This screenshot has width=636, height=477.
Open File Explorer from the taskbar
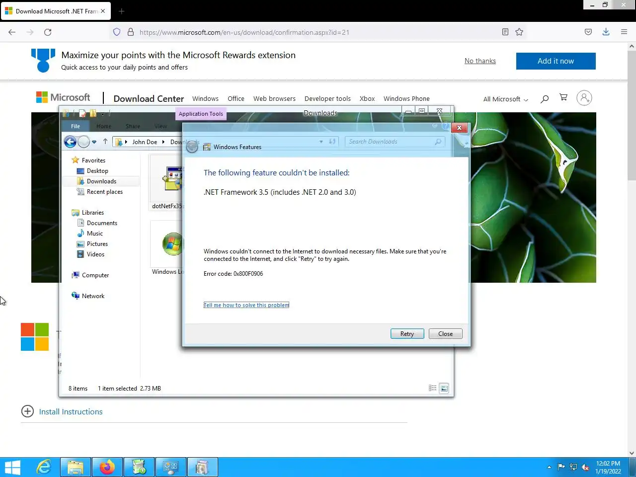76,468
